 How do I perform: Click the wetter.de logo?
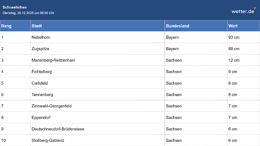(243, 11)
